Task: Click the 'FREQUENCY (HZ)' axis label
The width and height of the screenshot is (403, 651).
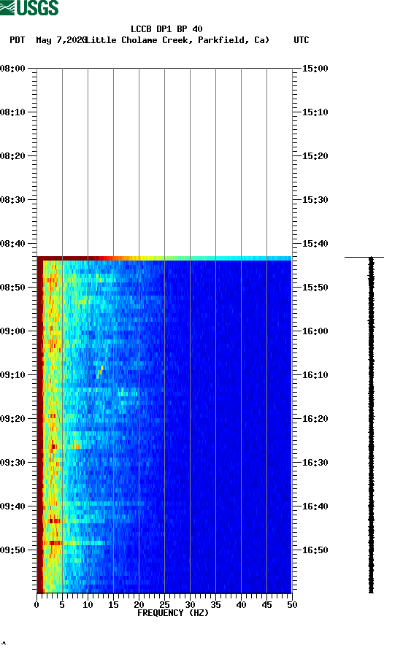Action: click(173, 613)
